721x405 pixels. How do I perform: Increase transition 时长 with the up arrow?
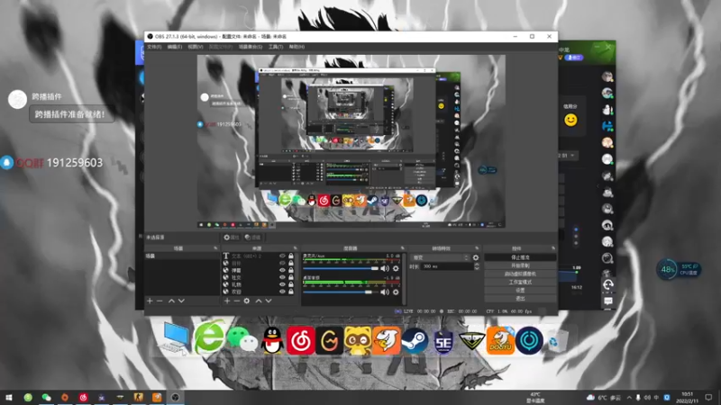click(477, 265)
